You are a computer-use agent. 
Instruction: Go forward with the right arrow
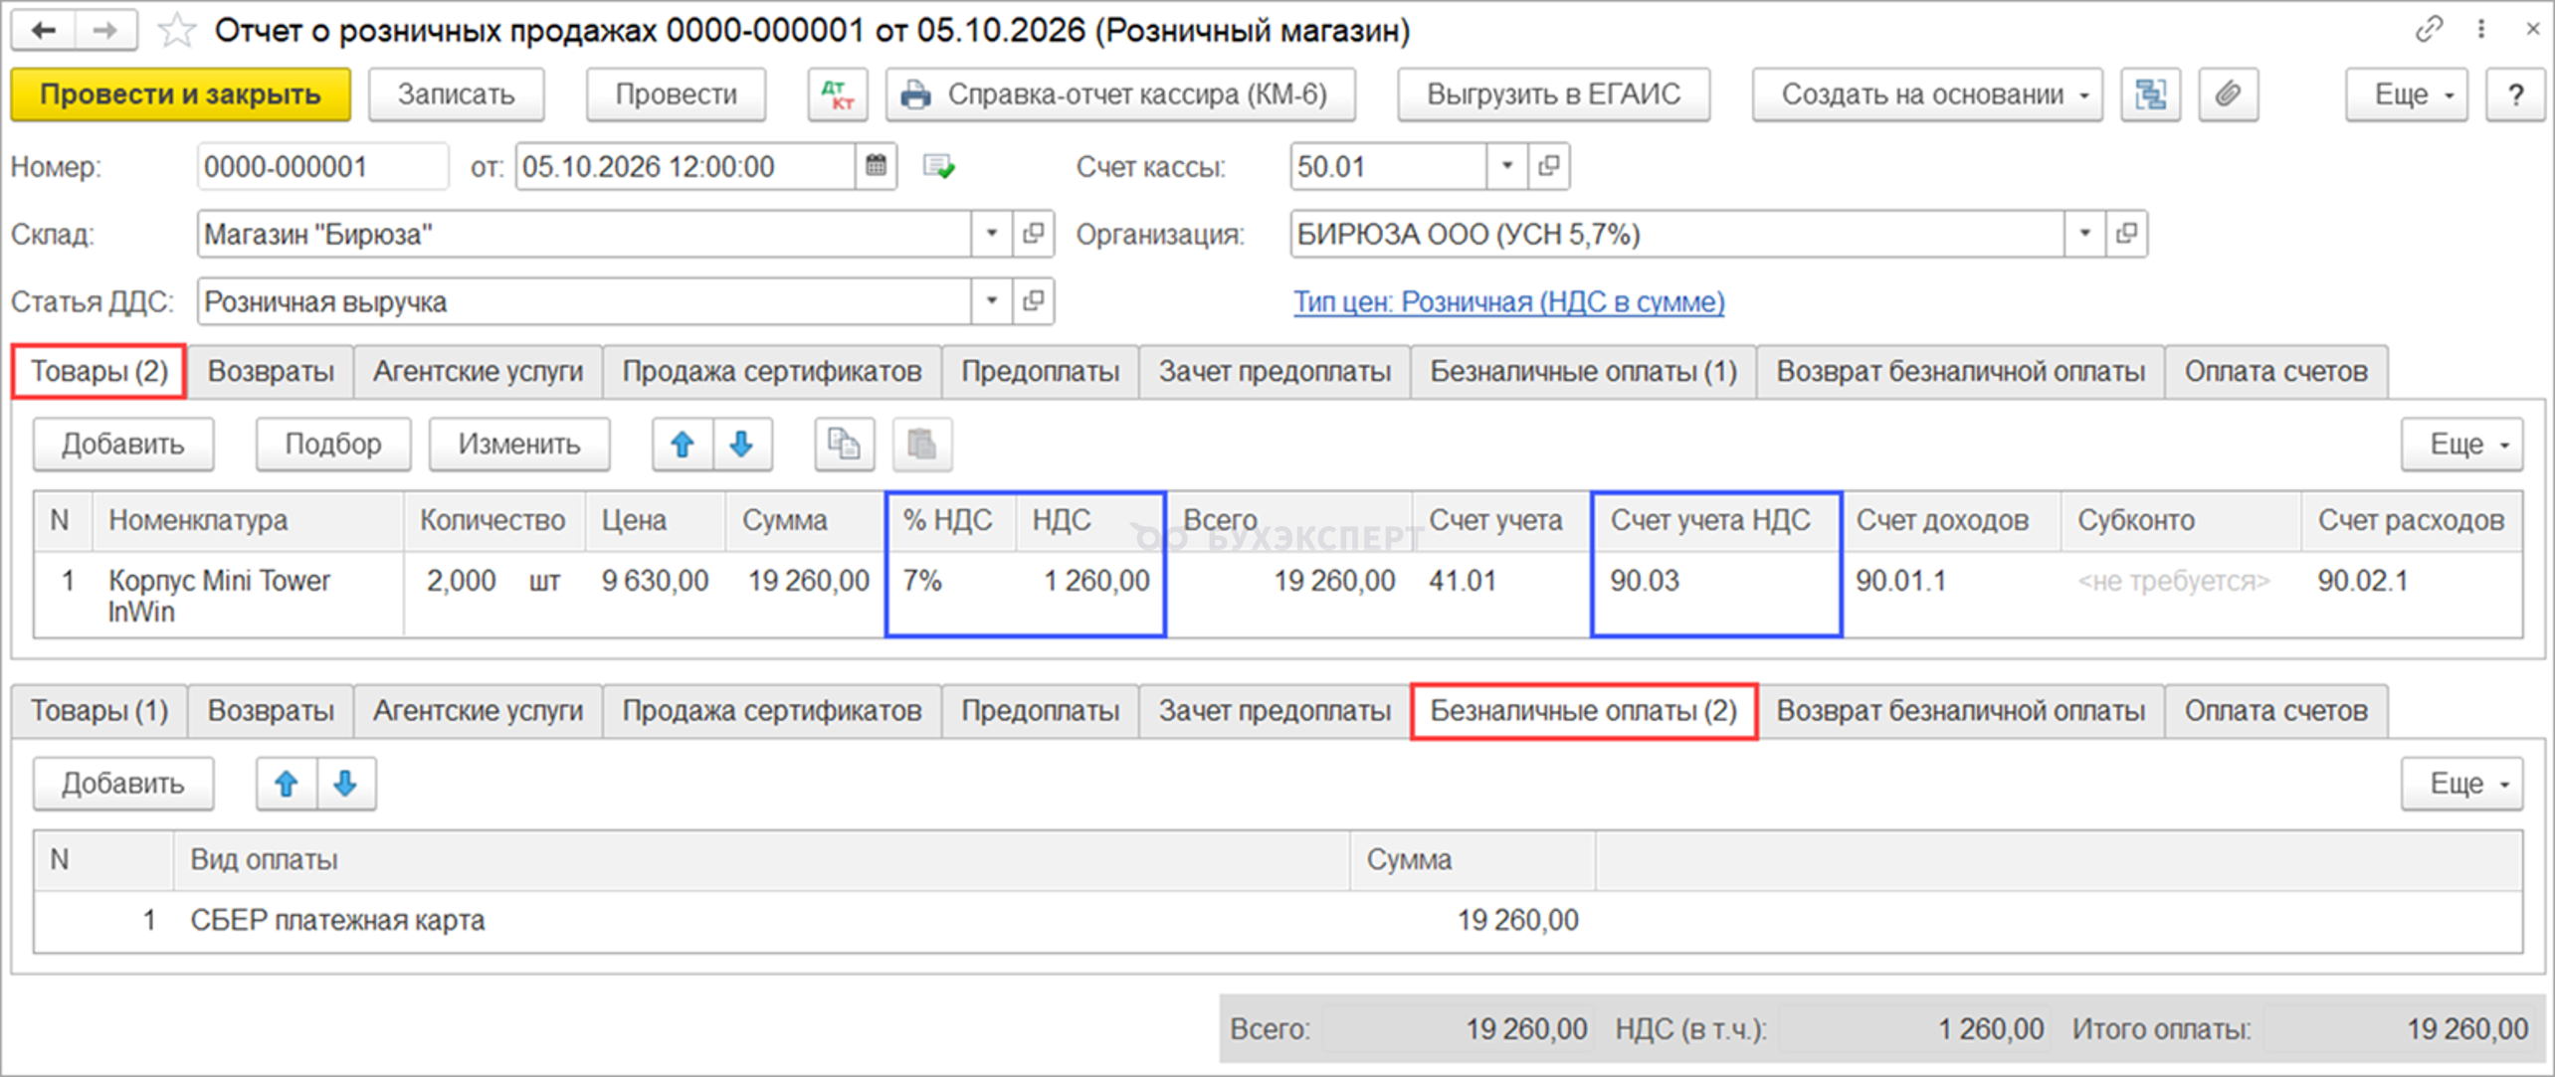point(104,31)
